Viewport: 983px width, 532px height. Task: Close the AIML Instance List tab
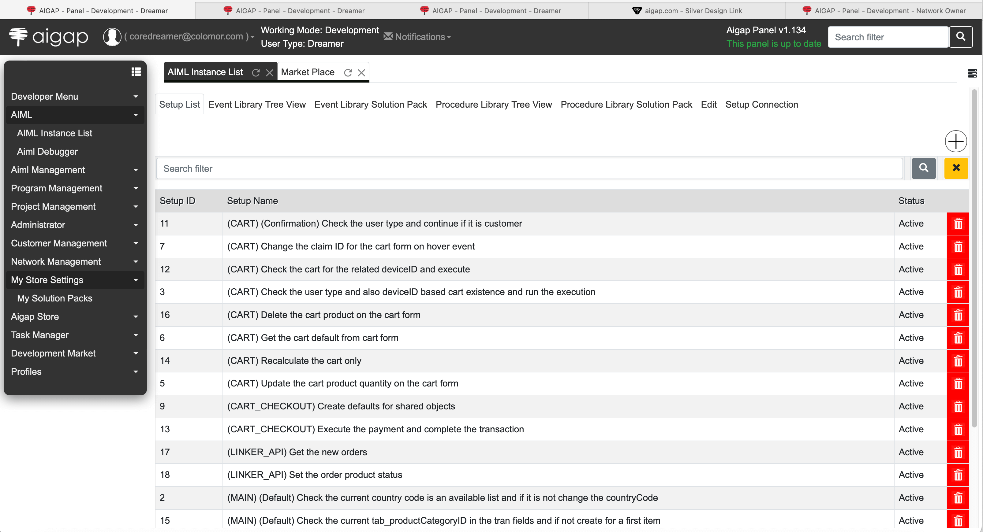[269, 72]
